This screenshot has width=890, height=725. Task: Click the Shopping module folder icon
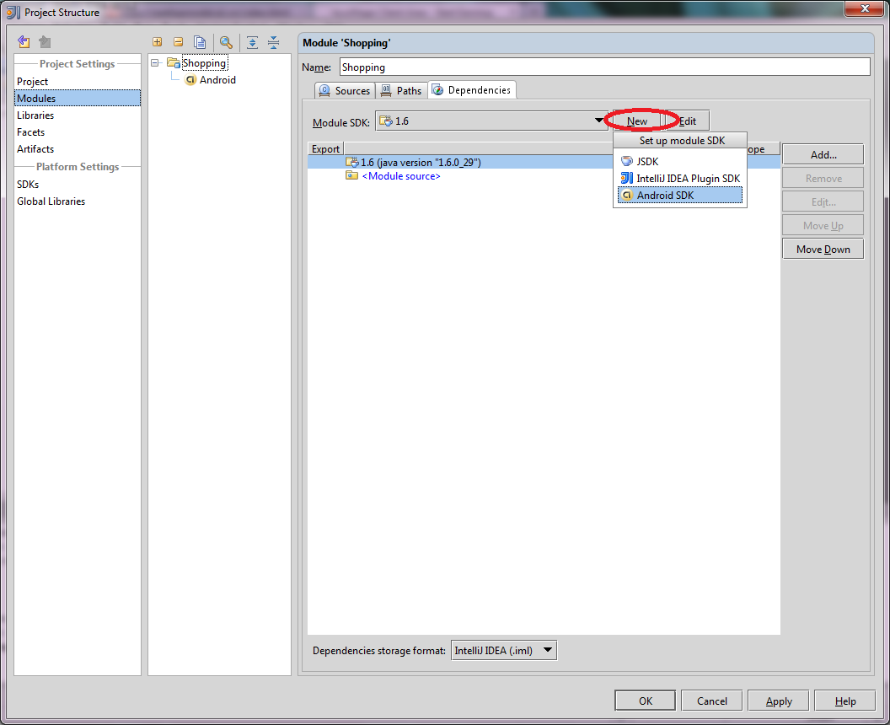pyautogui.click(x=173, y=62)
